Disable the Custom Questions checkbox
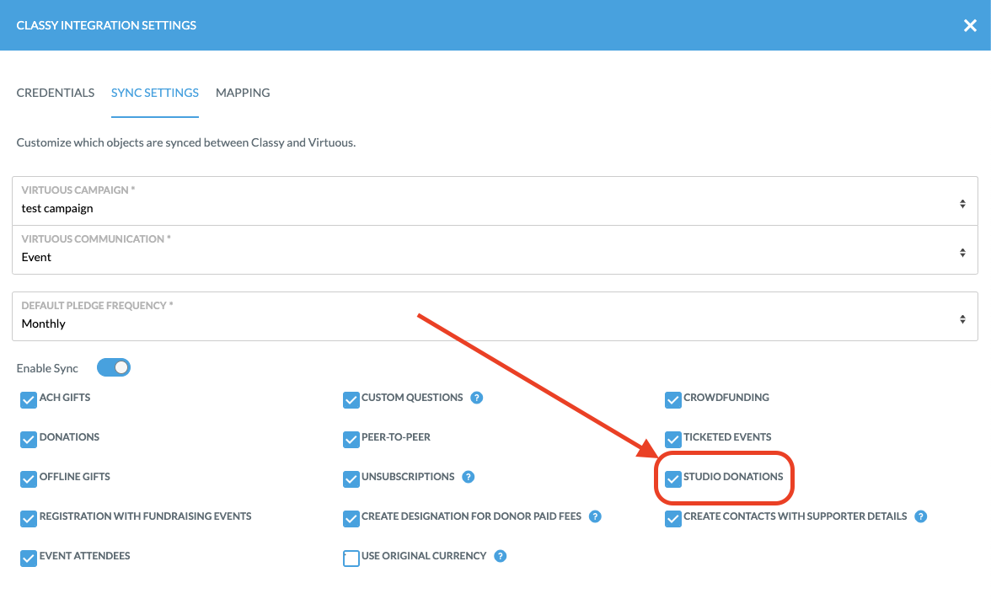The width and height of the screenshot is (991, 615). click(351, 399)
